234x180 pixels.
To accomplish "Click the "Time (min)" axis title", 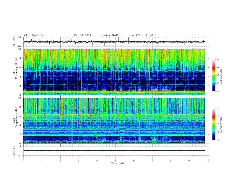I will [x=118, y=163].
